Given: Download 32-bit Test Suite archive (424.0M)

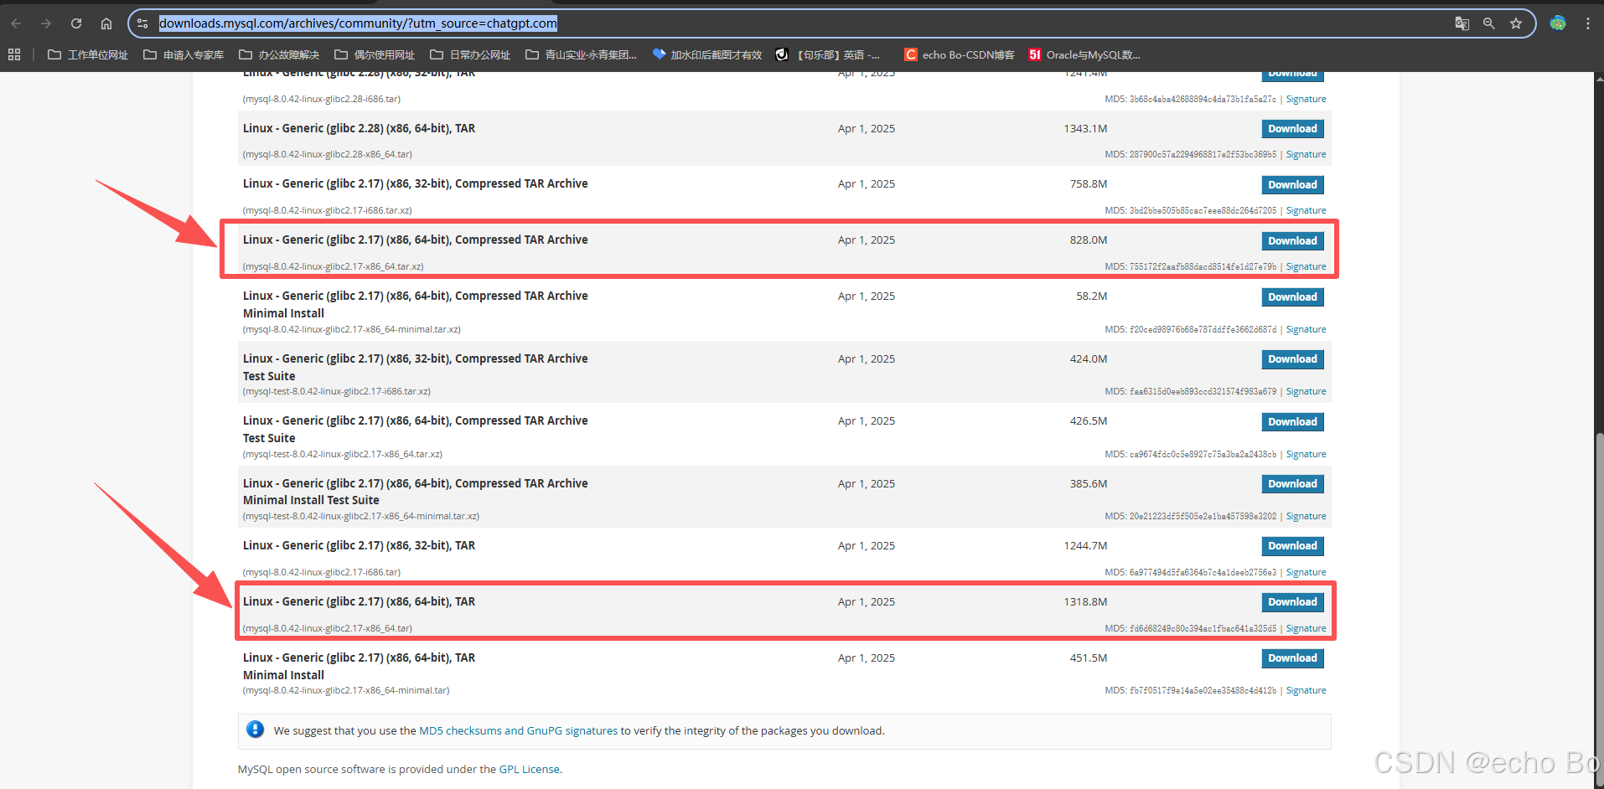Looking at the screenshot, I should click(x=1292, y=359).
